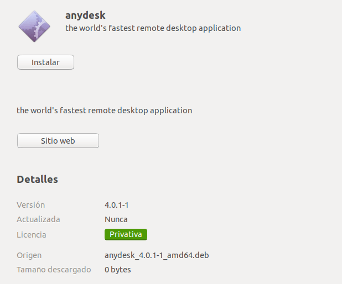Select the version number 4.0.1-1
This screenshot has height=284, width=342.
pos(117,205)
